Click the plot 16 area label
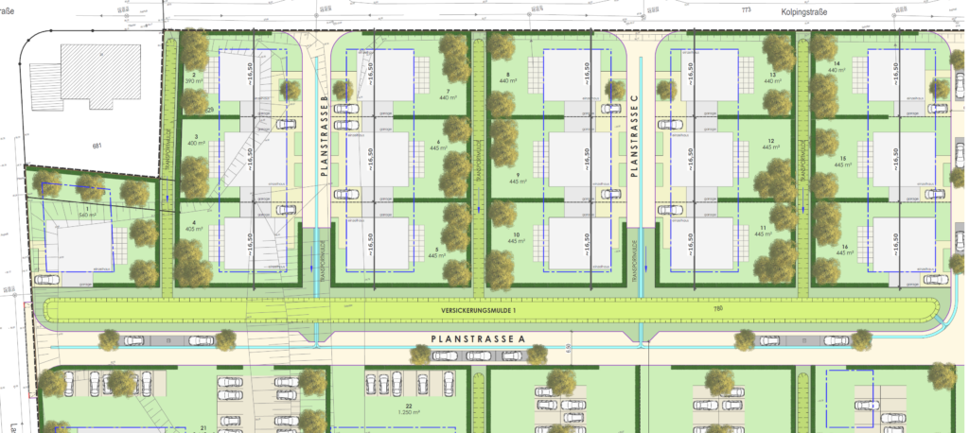This screenshot has height=433, width=969. (x=844, y=249)
